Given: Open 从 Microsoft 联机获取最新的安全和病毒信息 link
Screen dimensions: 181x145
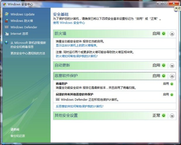Looking at the screenshot, I should pyautogui.click(x=28, y=45).
